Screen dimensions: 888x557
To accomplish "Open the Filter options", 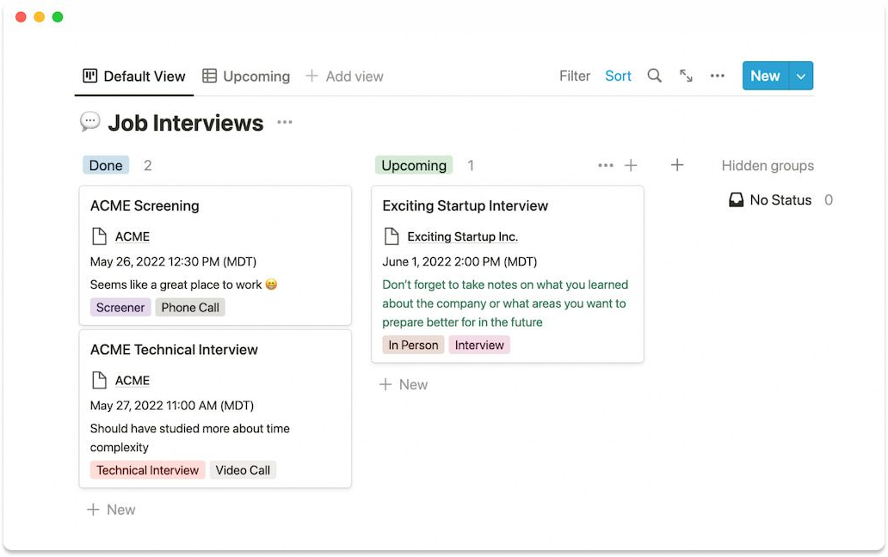I will click(x=575, y=76).
